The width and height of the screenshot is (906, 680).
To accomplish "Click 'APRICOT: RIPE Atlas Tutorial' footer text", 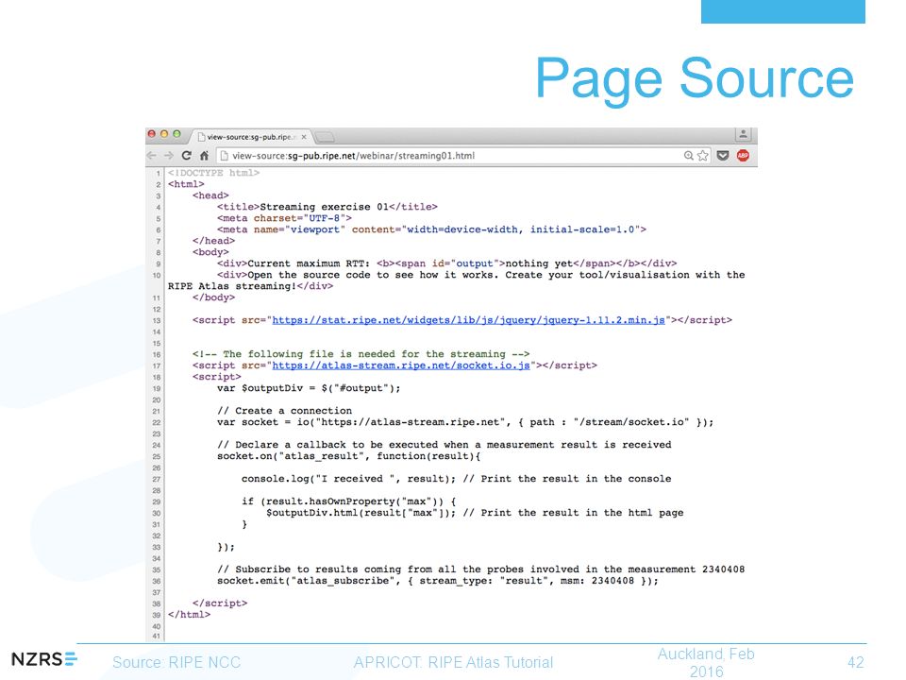I will [454, 662].
